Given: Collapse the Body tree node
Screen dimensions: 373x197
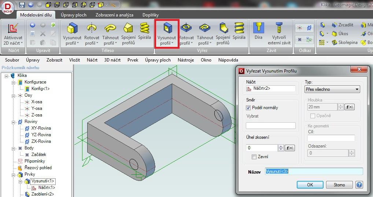Looking at the screenshot, I should [x=13, y=149].
